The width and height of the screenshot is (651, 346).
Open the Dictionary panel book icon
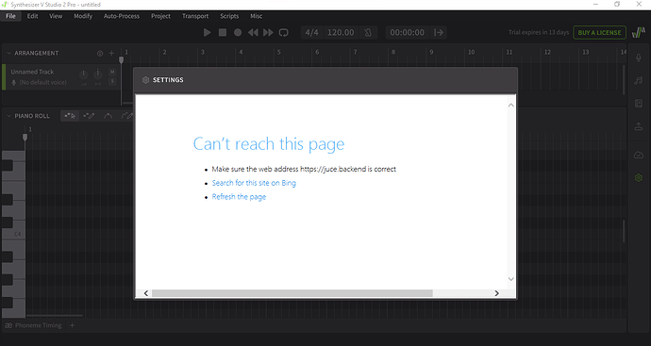[x=639, y=104]
